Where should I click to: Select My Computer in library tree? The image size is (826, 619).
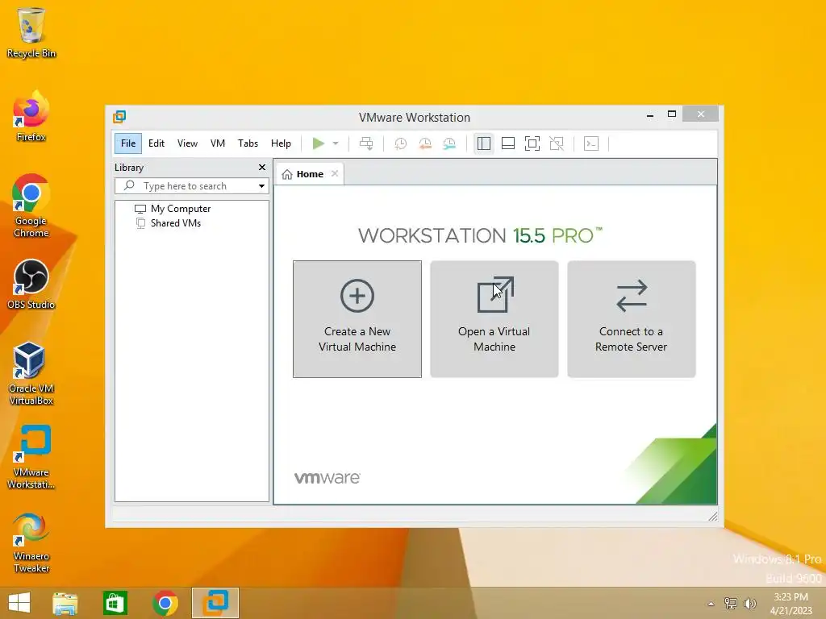coord(173,209)
